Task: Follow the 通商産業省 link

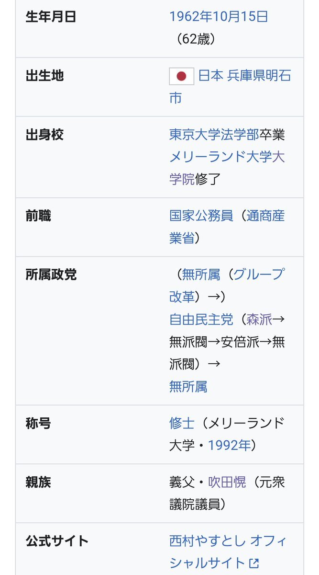Action: pos(227,227)
